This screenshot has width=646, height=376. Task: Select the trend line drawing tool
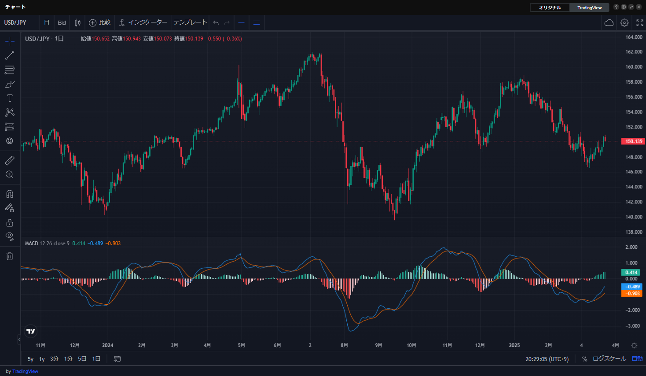pos(10,55)
